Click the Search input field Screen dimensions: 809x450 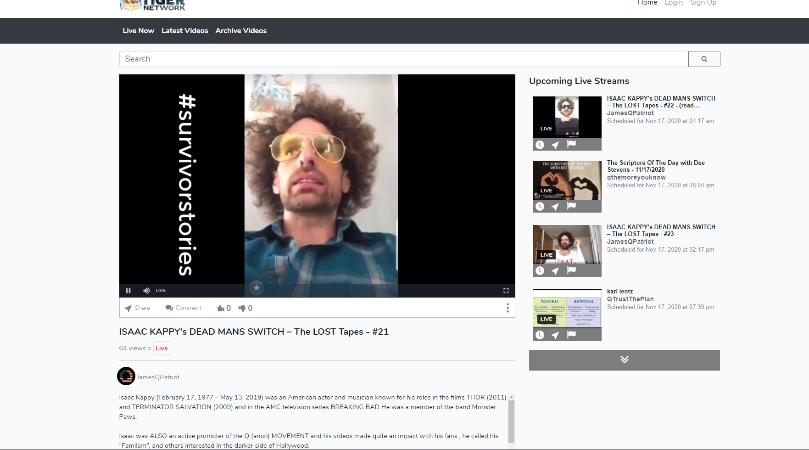(x=404, y=59)
